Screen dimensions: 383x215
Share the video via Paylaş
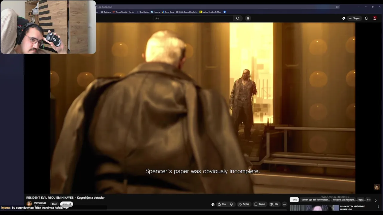click(x=244, y=204)
